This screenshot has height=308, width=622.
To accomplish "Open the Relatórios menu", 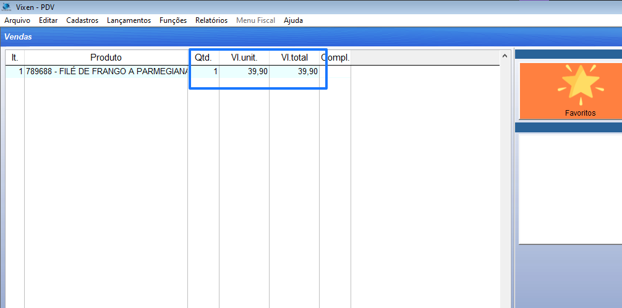I will click(211, 20).
